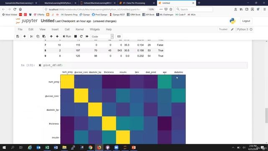The image size is (268, 151).
Task: Copy selected cells icon
Action: (38, 36)
